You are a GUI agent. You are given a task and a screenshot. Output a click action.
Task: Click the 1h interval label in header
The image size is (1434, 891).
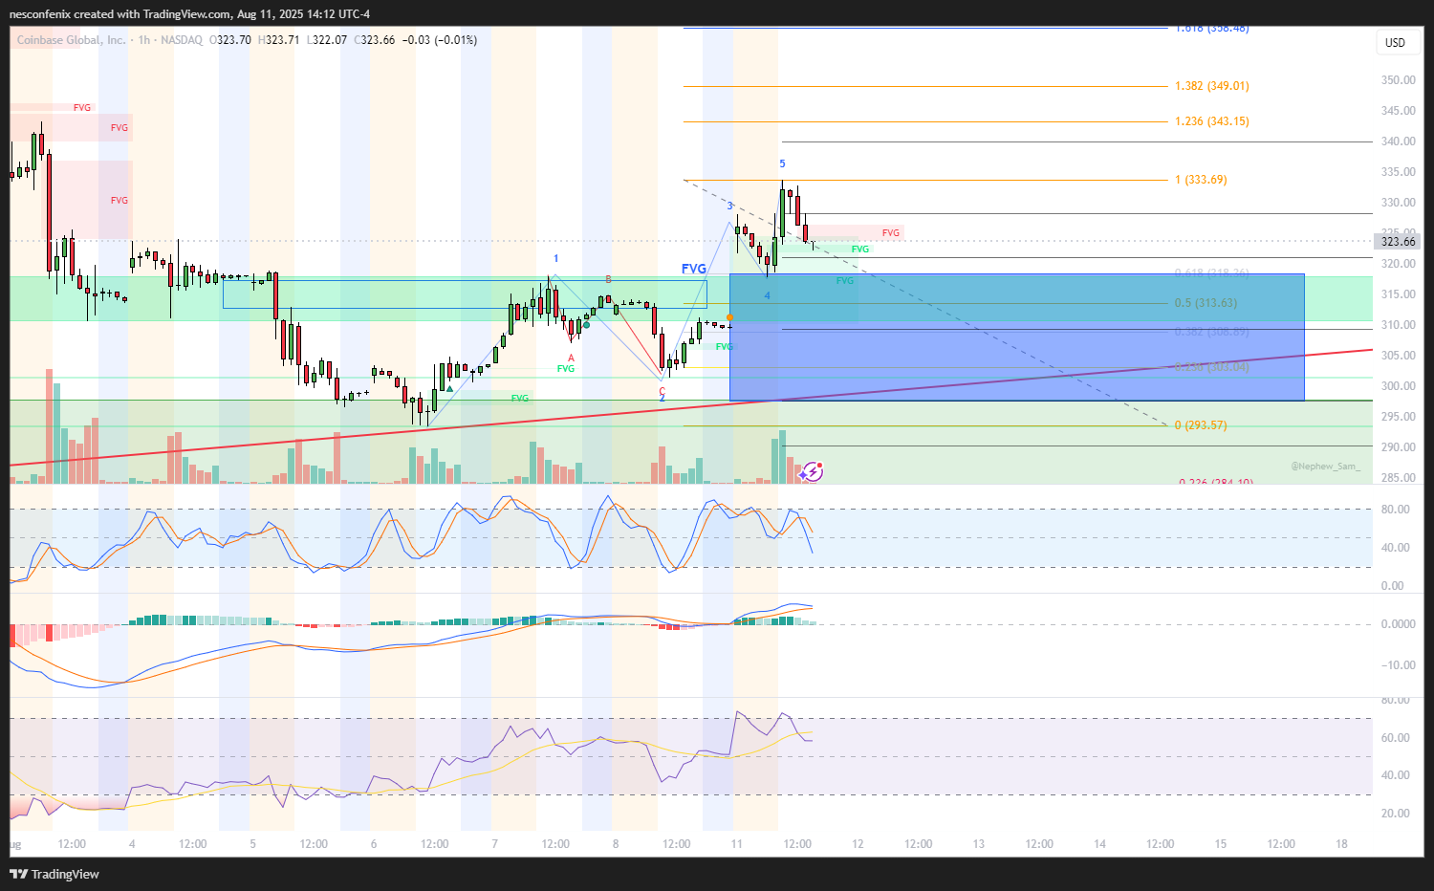(x=144, y=40)
